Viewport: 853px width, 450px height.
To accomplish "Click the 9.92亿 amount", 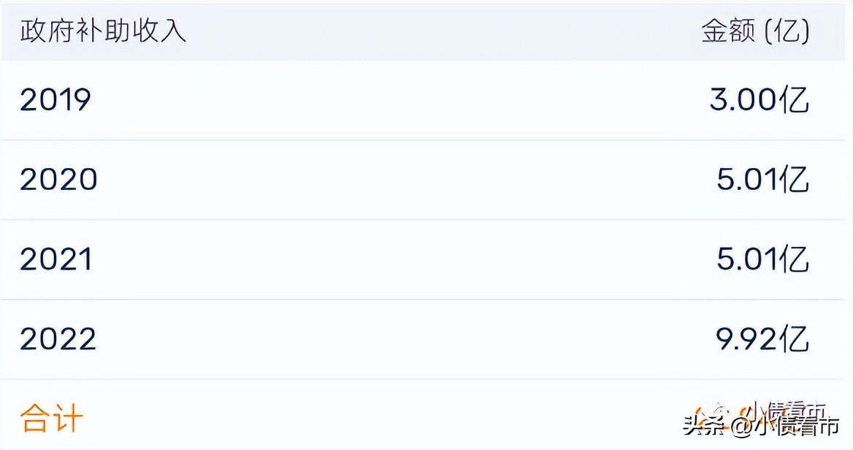I will [762, 339].
